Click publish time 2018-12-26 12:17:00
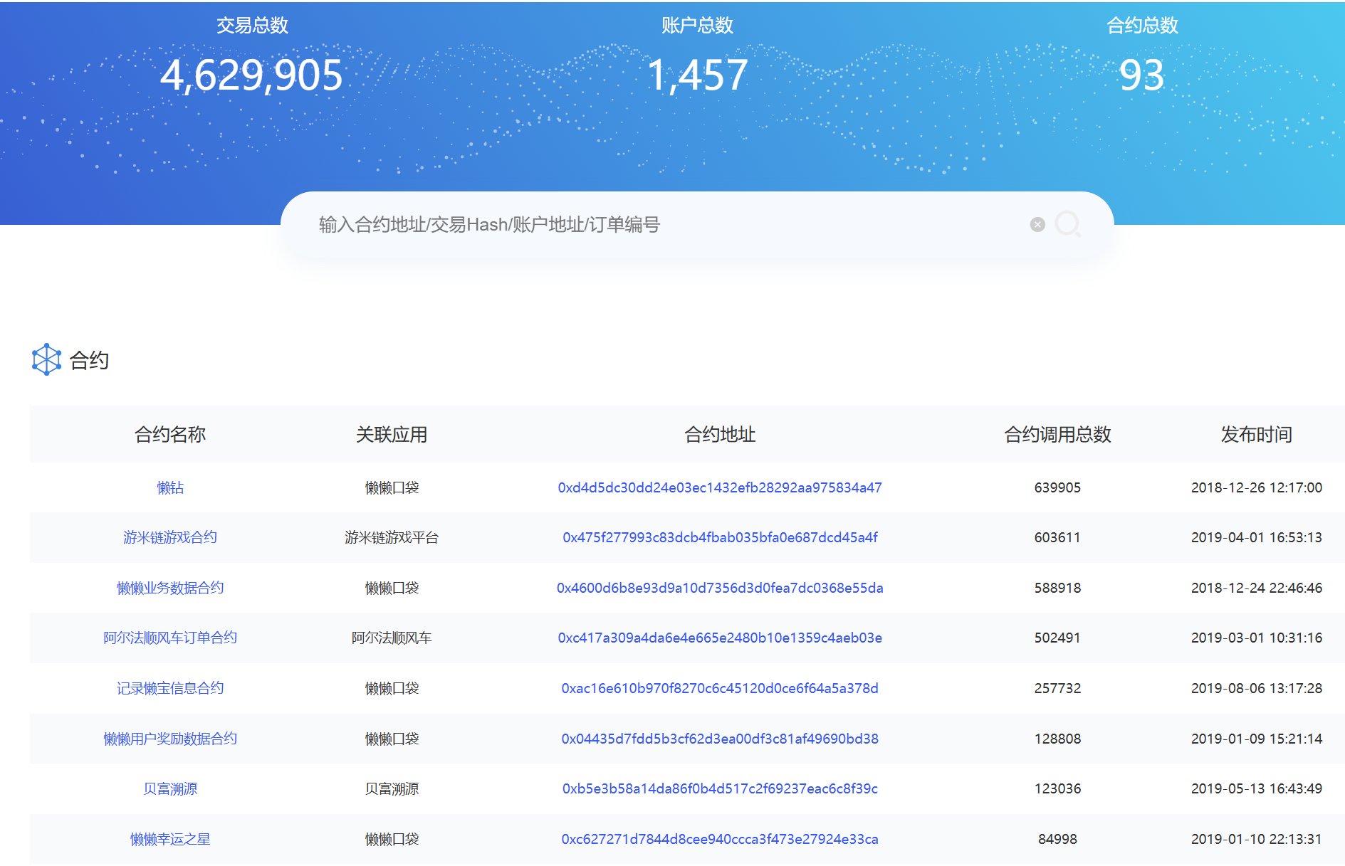 pyautogui.click(x=1256, y=487)
